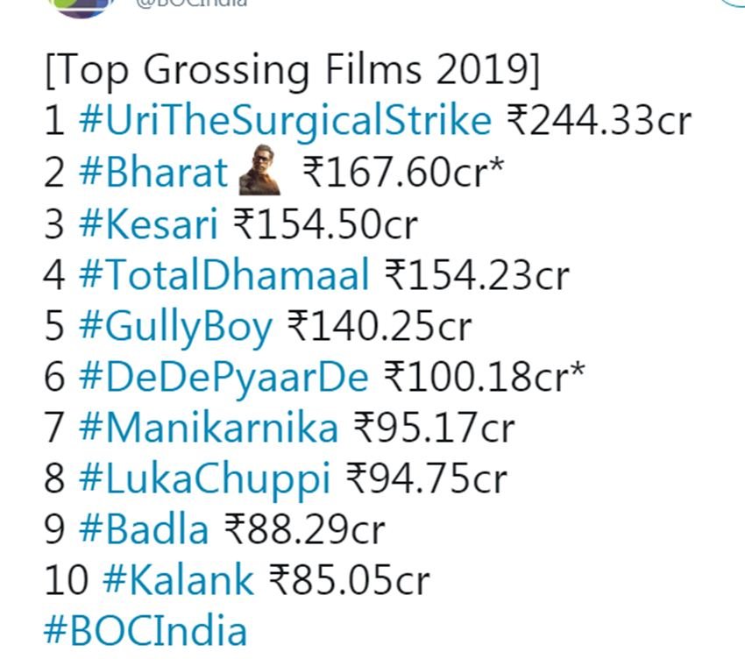
Task: Go to the #Badla hashtag
Action: 144,529
